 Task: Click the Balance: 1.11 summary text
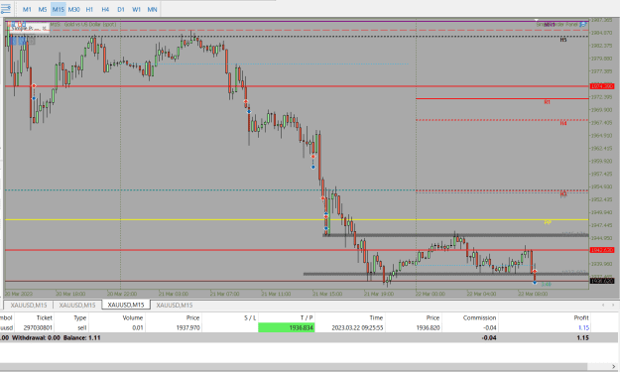[81, 338]
